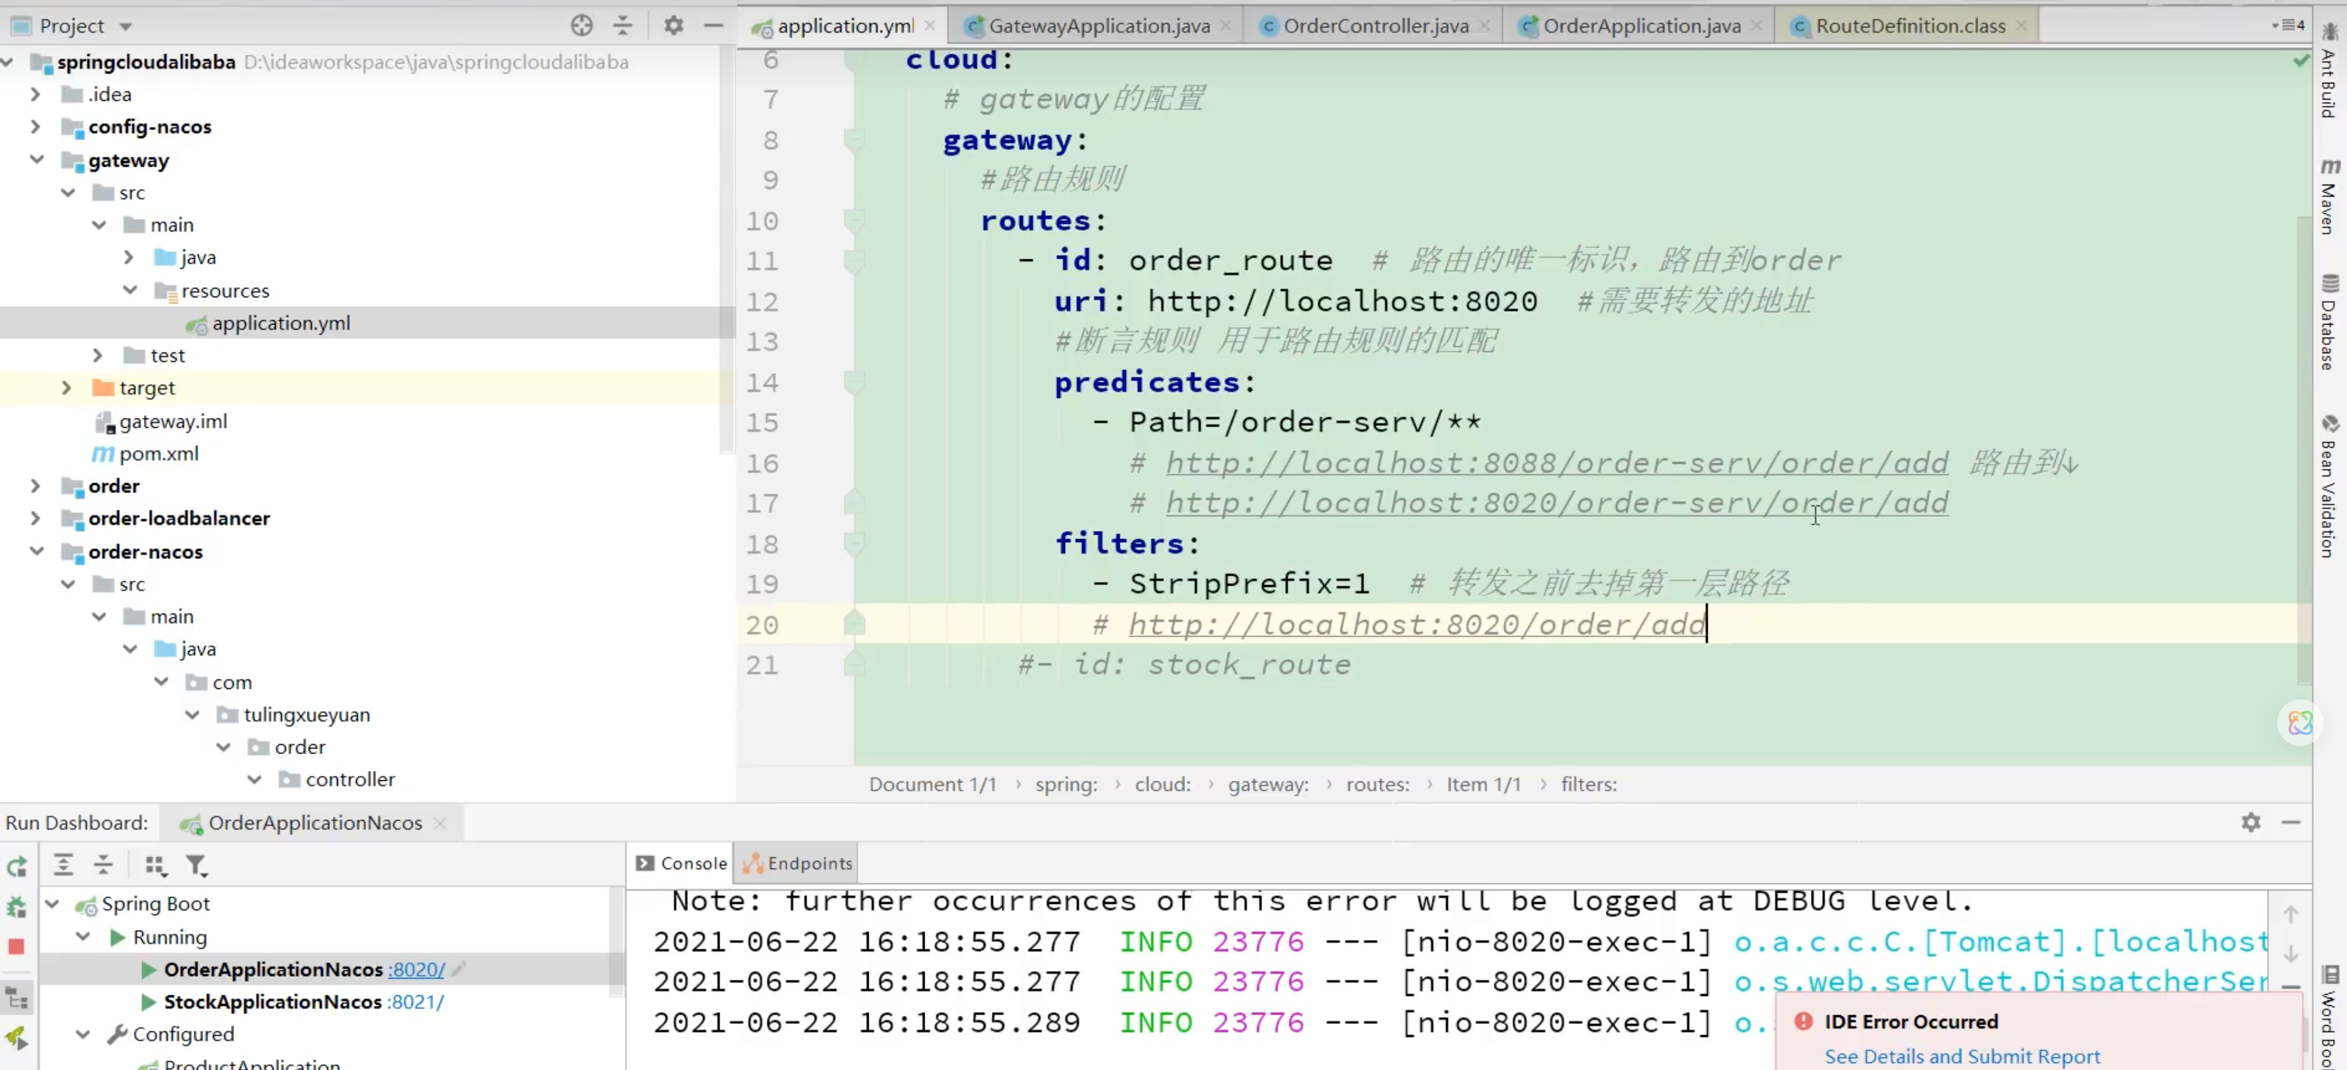The height and width of the screenshot is (1070, 2347).
Task: Click Expand All icon in Run Dashboard toolbar
Action: click(63, 865)
